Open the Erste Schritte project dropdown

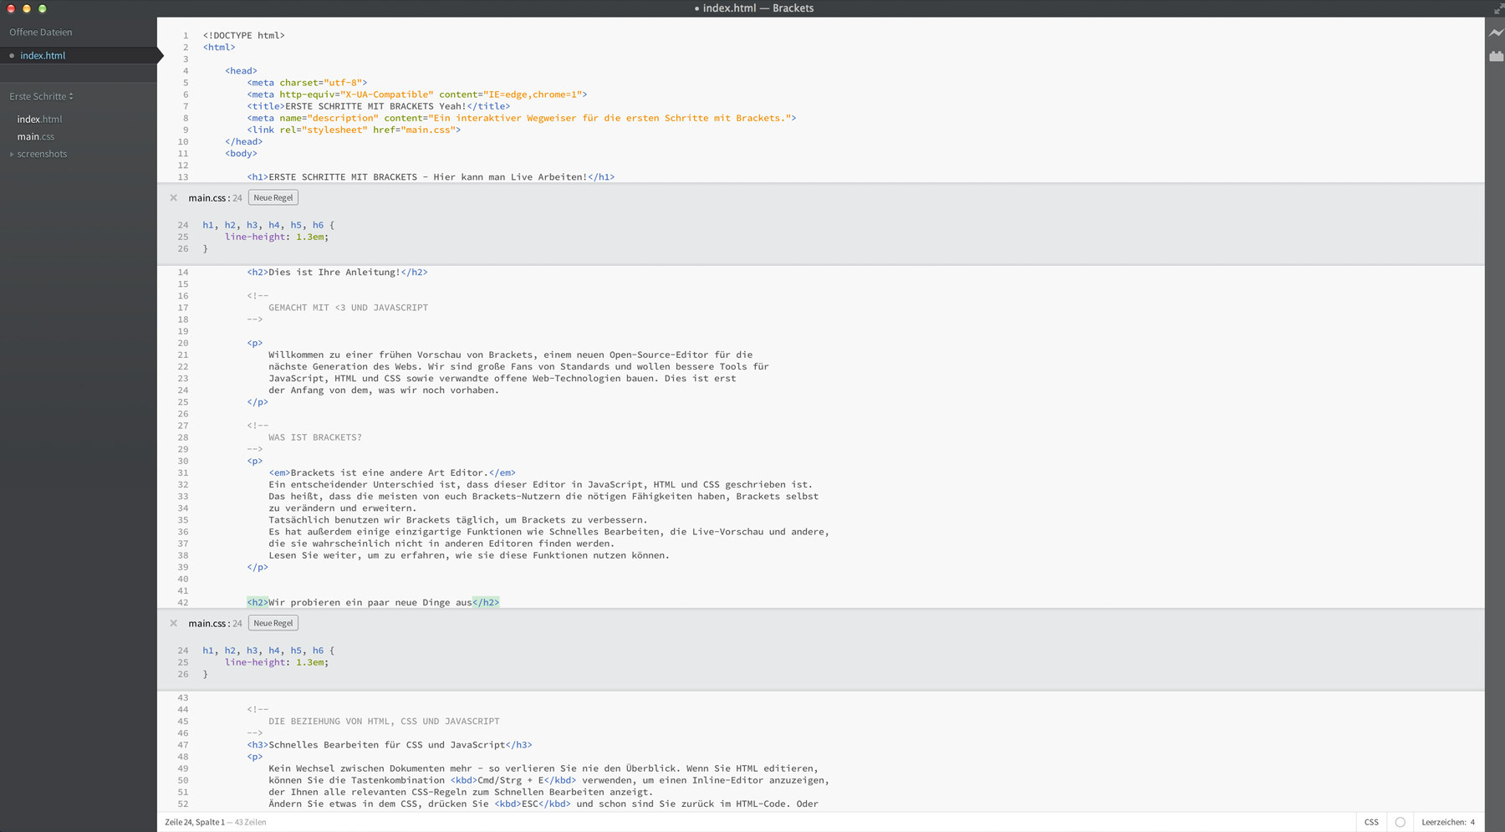point(41,96)
